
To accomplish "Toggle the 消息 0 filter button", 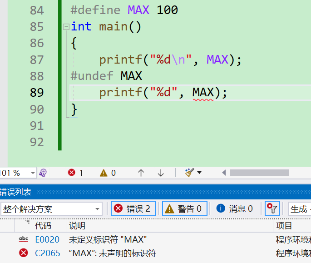I will (234, 208).
